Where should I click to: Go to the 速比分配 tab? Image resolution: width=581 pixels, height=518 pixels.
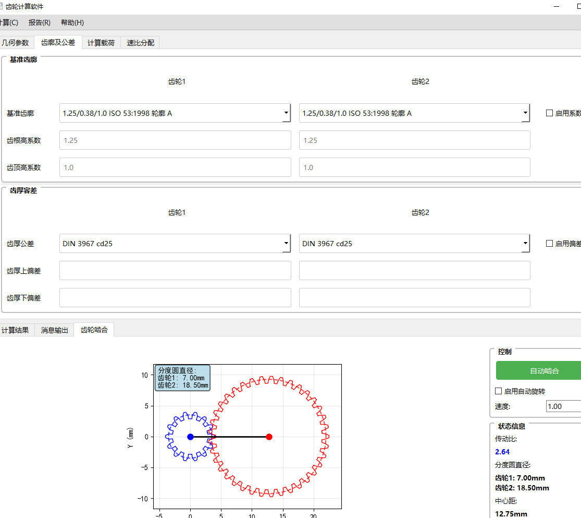coord(140,43)
